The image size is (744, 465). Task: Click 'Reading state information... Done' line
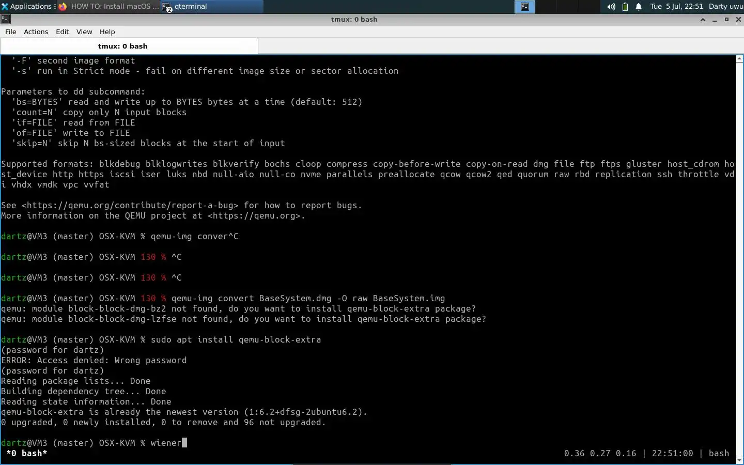[86, 401]
